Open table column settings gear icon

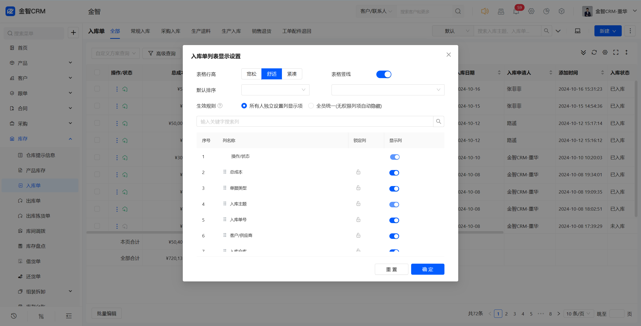coord(605,52)
